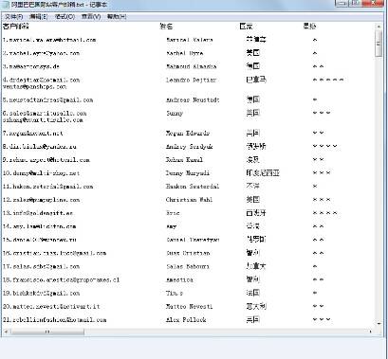Click the vertical scrollbar up arrow
This screenshot has width=388, height=359.
coord(379,27)
